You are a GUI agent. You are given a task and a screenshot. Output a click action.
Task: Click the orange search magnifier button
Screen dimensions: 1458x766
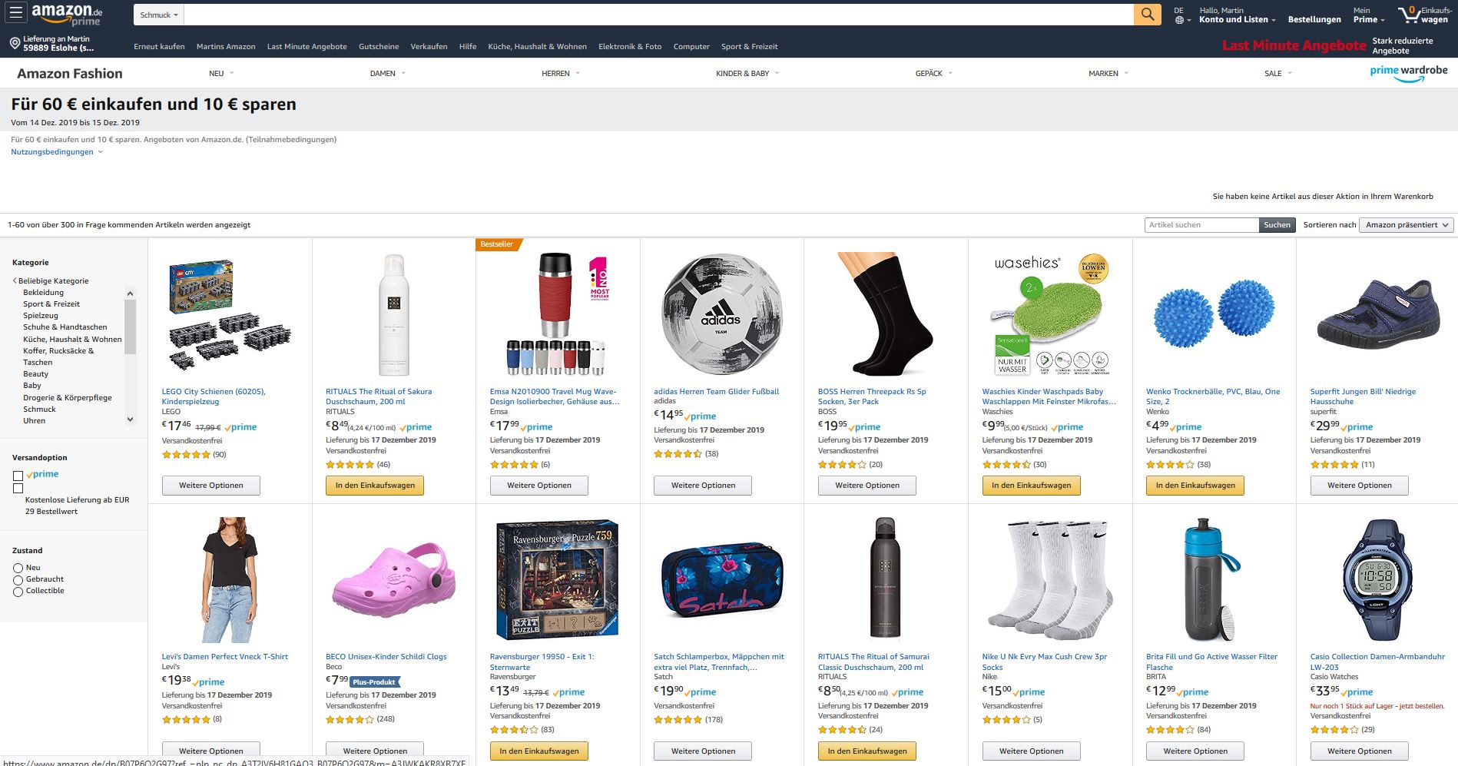tap(1147, 14)
